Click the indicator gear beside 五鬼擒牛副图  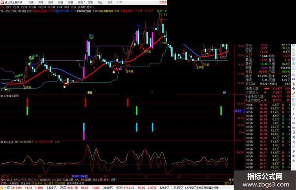2,96
